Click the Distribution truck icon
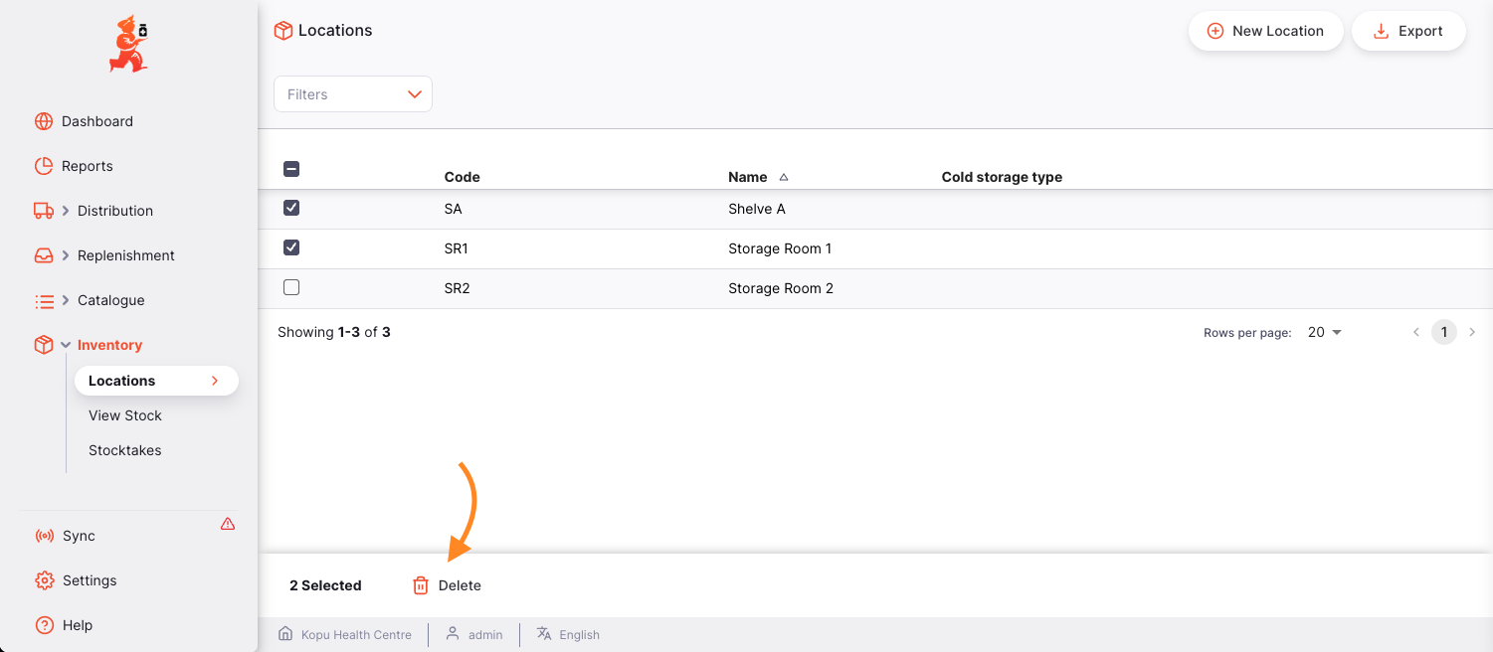 click(x=44, y=211)
